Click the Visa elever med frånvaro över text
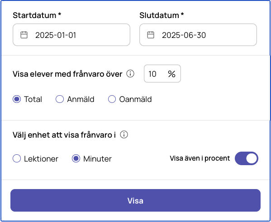 [67, 74]
